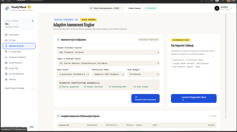Go to Dashboard in the sidebar
The height and width of the screenshot is (132, 237).
pos(19,35)
